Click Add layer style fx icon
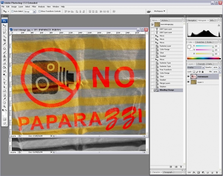223x176 pixels. click(x=194, y=172)
